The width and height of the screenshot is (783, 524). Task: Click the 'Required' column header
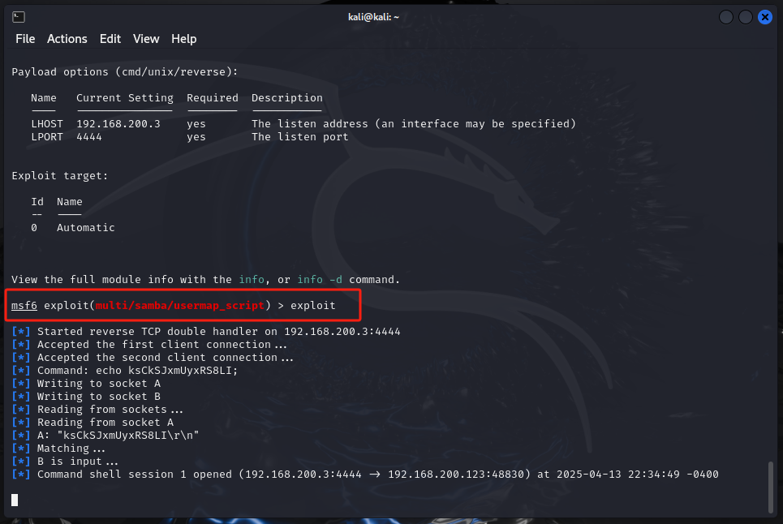(x=213, y=98)
